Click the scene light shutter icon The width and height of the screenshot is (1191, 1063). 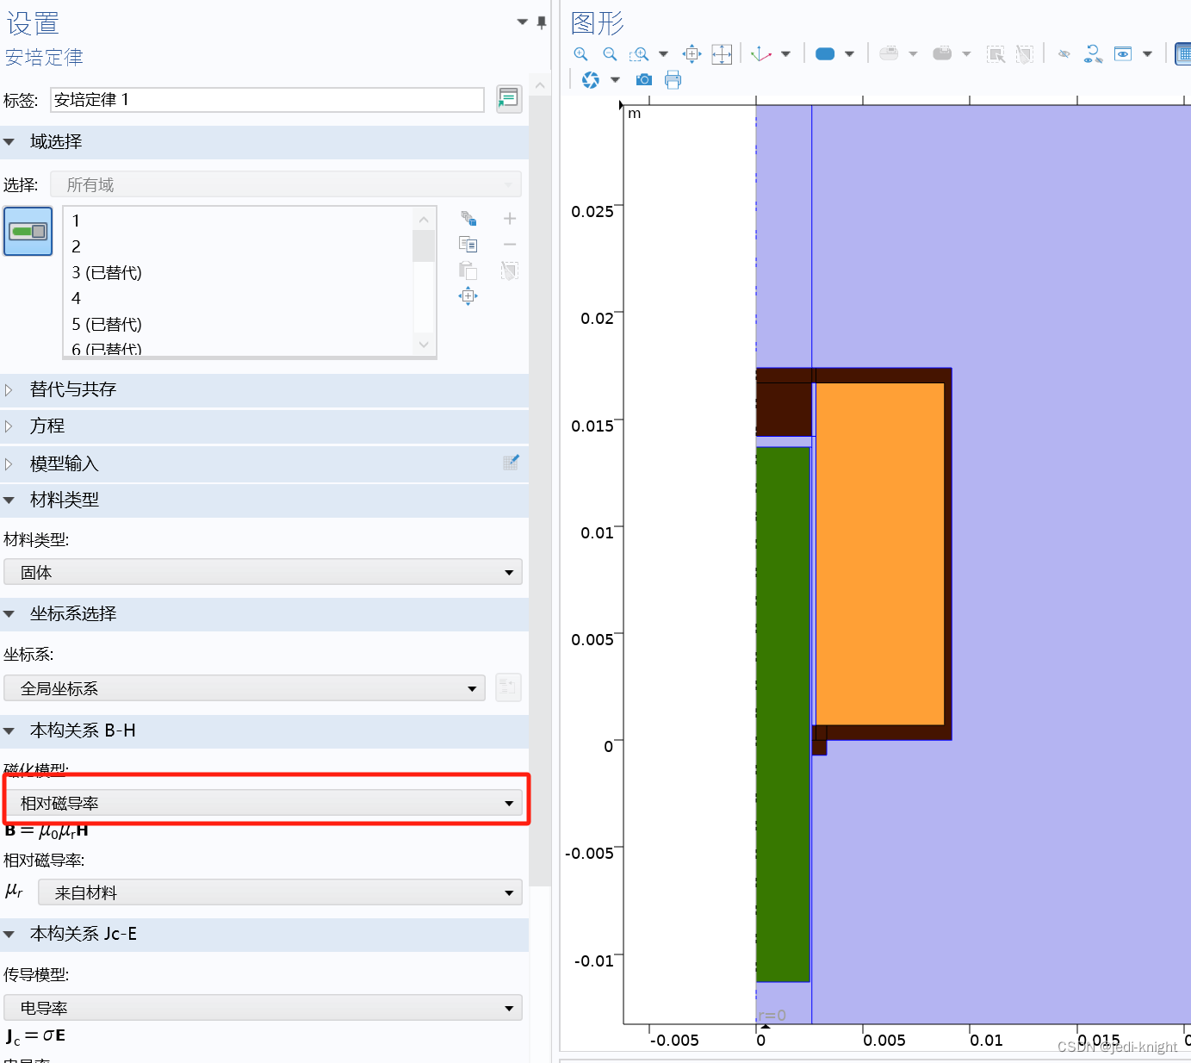(x=591, y=80)
